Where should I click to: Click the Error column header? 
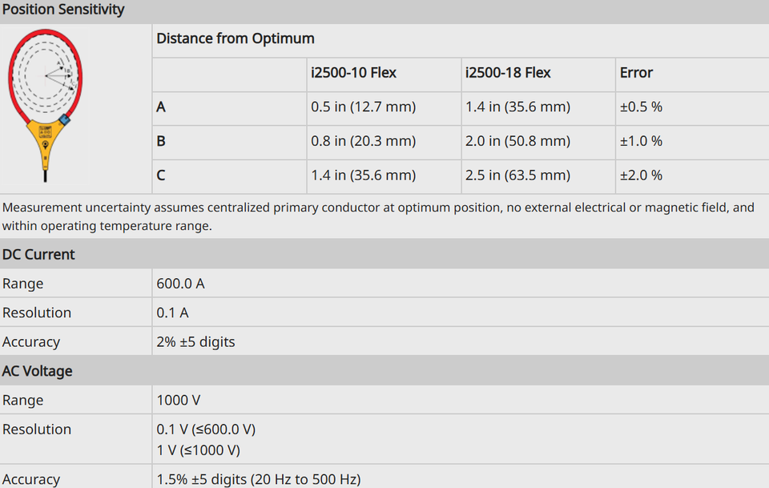636,73
